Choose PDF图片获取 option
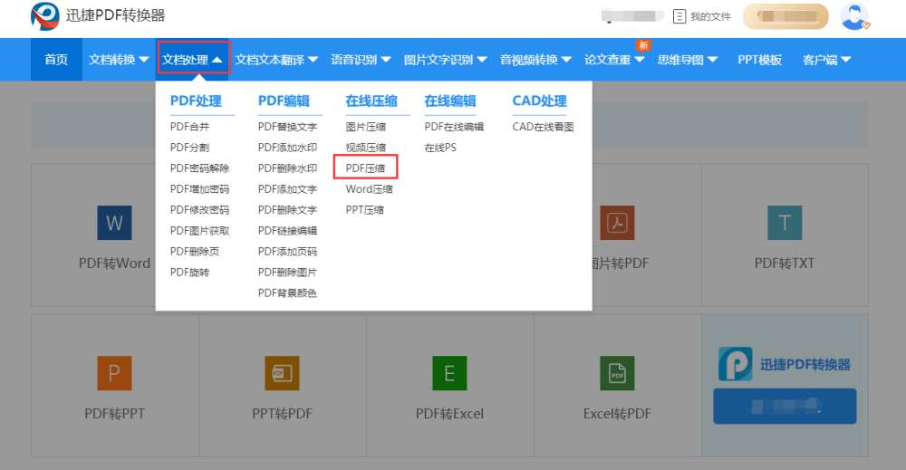Image resolution: width=906 pixels, height=470 pixels. coord(199,231)
